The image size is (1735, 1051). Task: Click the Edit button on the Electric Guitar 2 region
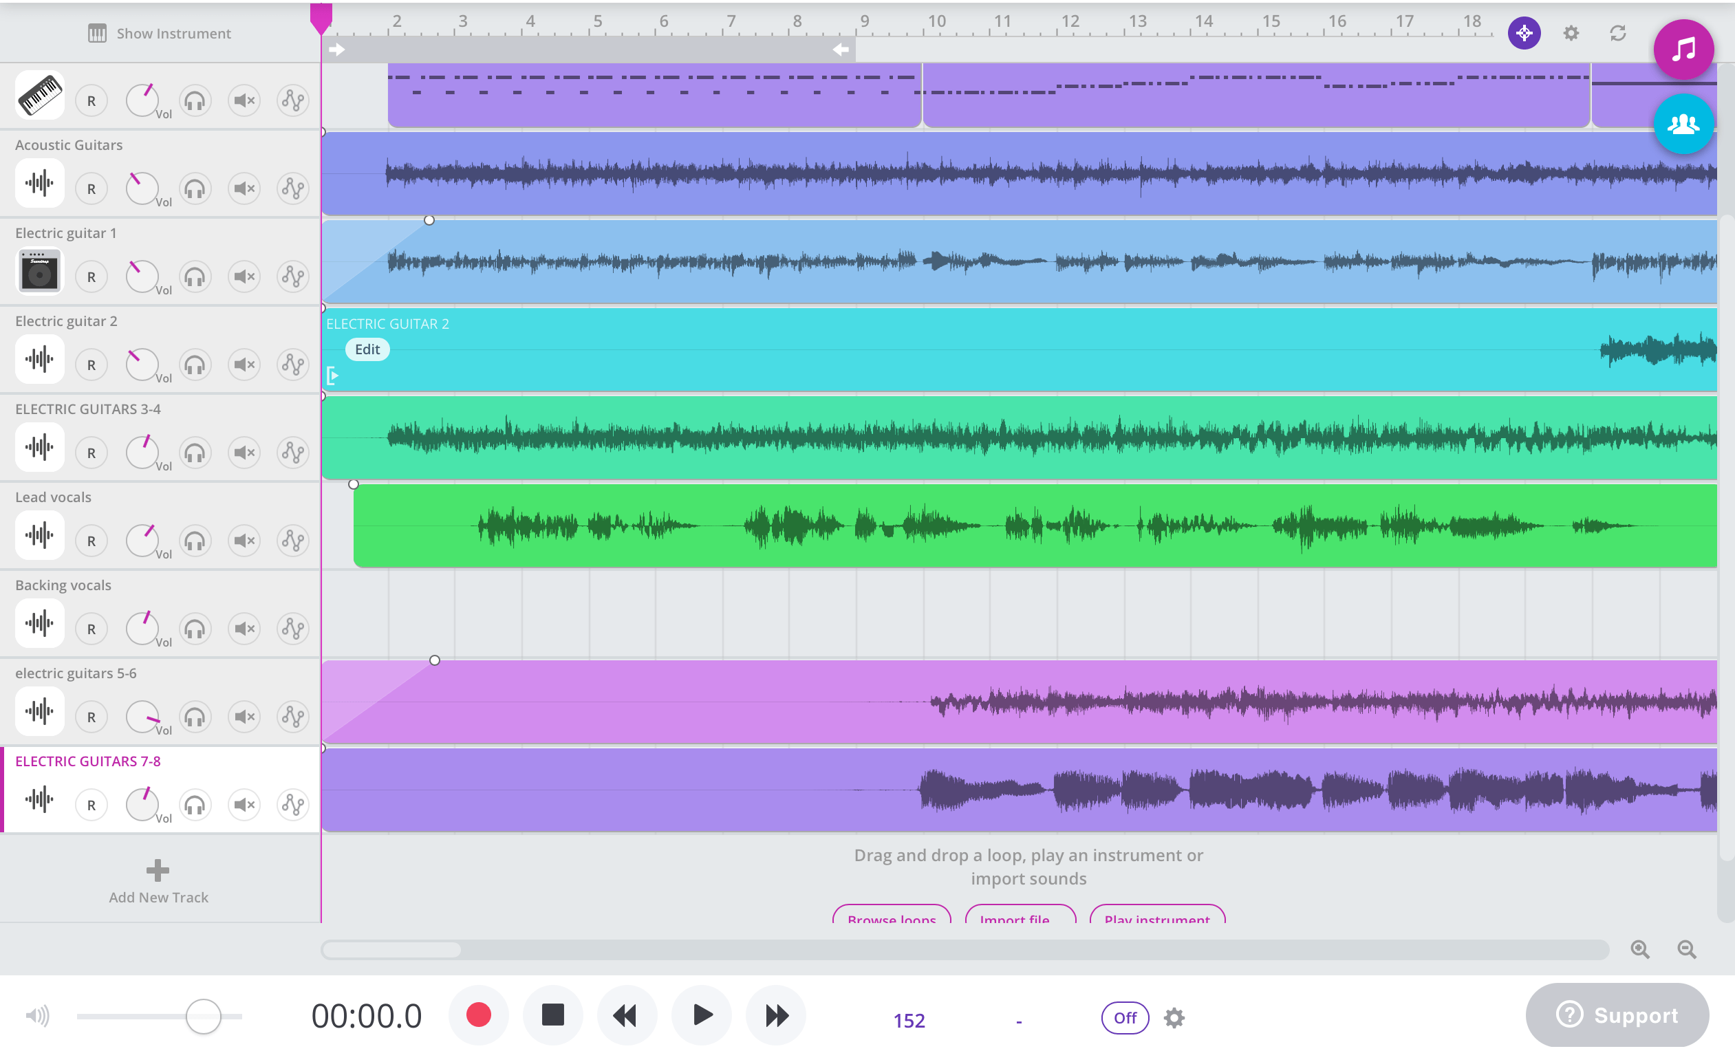click(x=367, y=349)
